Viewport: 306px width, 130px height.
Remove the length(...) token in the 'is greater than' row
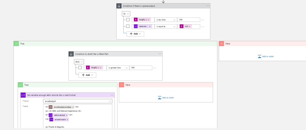pos(100,68)
